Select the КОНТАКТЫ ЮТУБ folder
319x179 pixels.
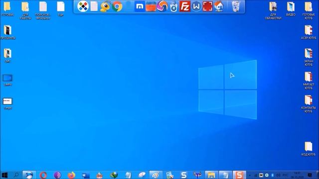tap(309, 104)
